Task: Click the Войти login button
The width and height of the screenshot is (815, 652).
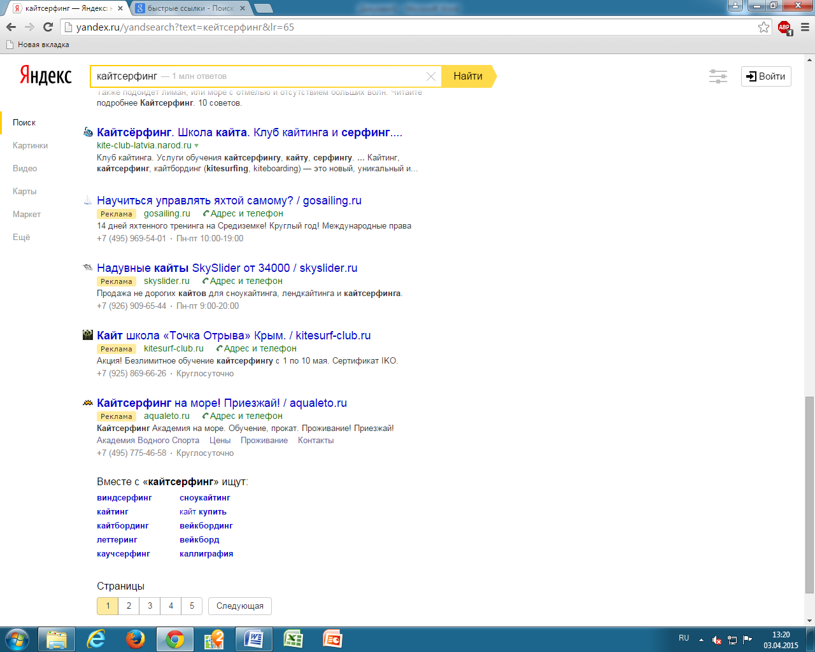Action: (766, 76)
